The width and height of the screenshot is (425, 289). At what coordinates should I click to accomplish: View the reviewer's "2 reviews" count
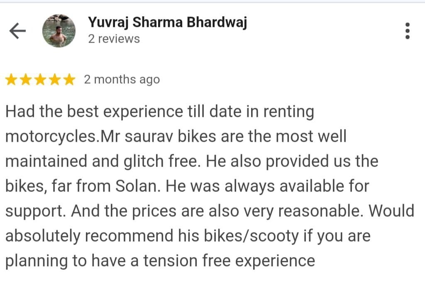coord(114,39)
